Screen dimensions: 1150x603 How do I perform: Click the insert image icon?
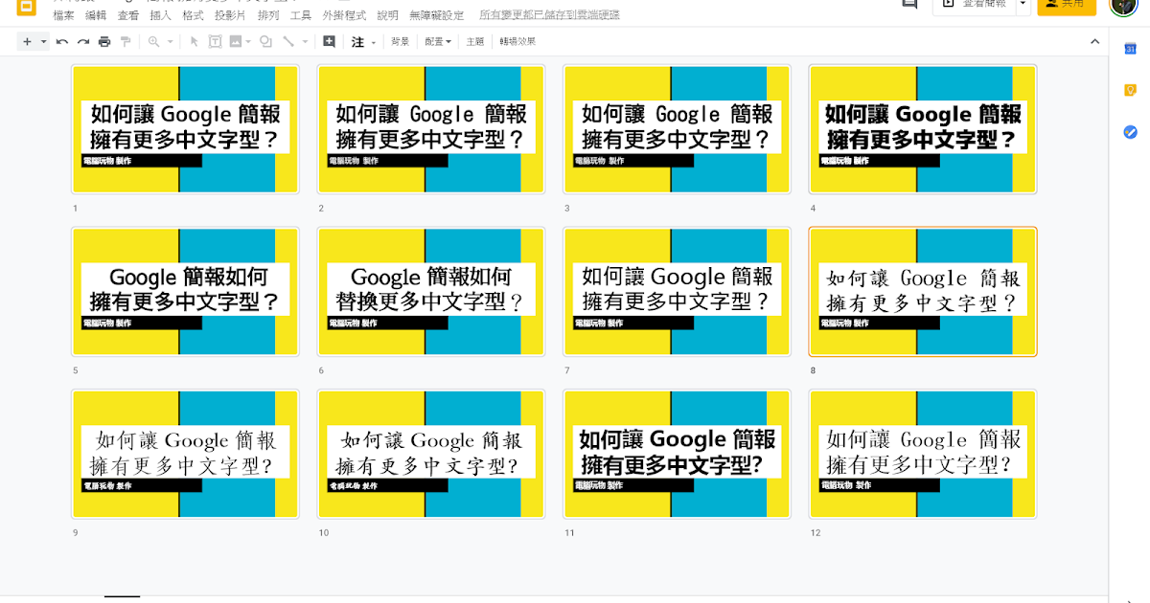point(236,42)
